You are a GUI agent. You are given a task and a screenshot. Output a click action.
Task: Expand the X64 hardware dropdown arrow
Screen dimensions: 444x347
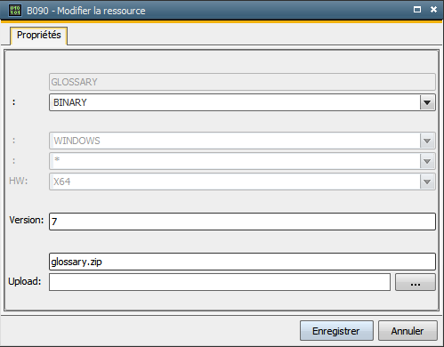coord(427,182)
